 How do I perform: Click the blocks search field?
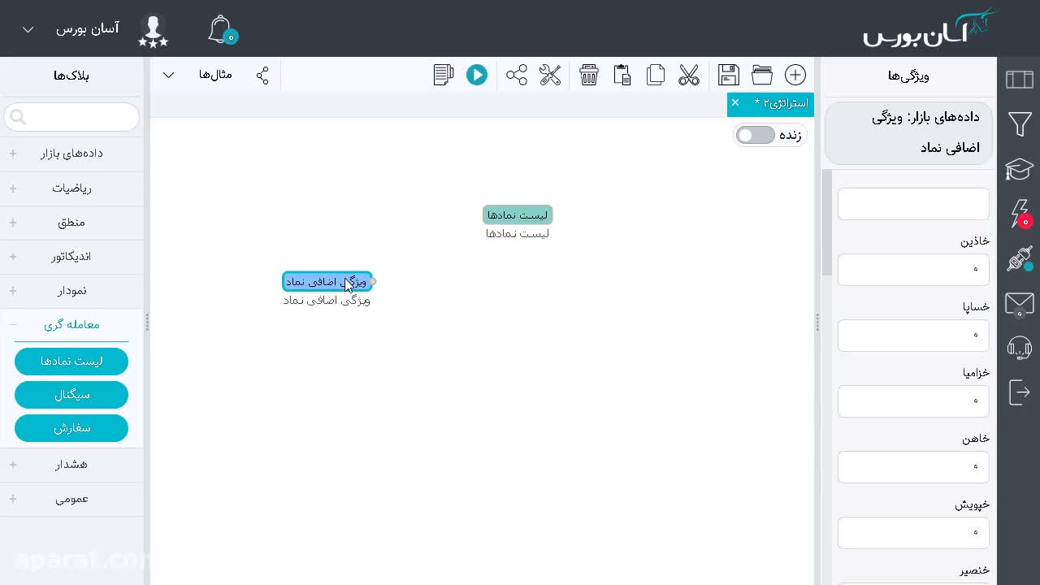[x=71, y=118]
